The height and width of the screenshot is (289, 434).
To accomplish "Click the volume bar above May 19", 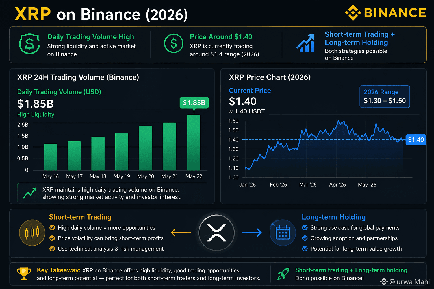I will tap(122, 152).
